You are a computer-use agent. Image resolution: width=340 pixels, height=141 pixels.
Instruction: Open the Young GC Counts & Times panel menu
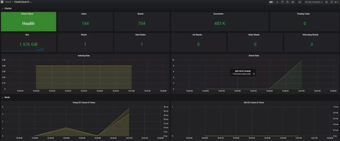pyautogui.click(x=84, y=103)
